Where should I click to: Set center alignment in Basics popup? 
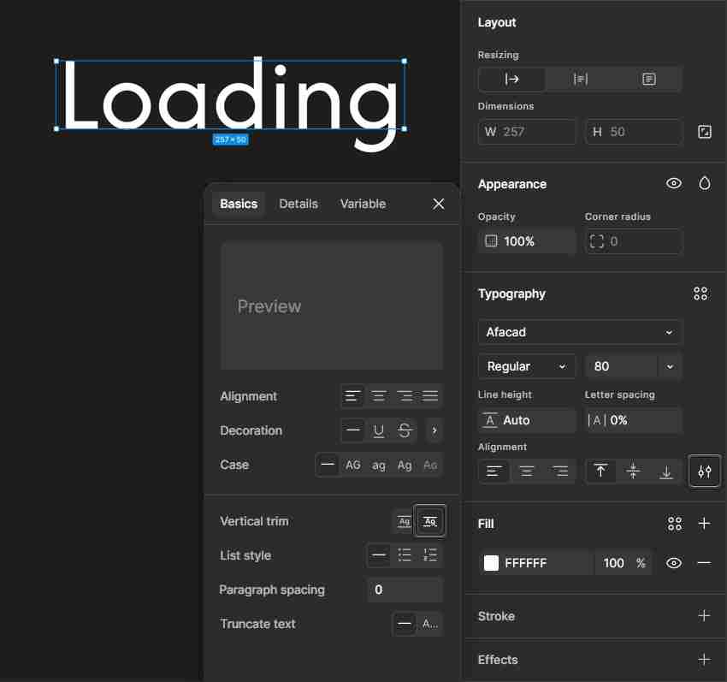click(378, 396)
